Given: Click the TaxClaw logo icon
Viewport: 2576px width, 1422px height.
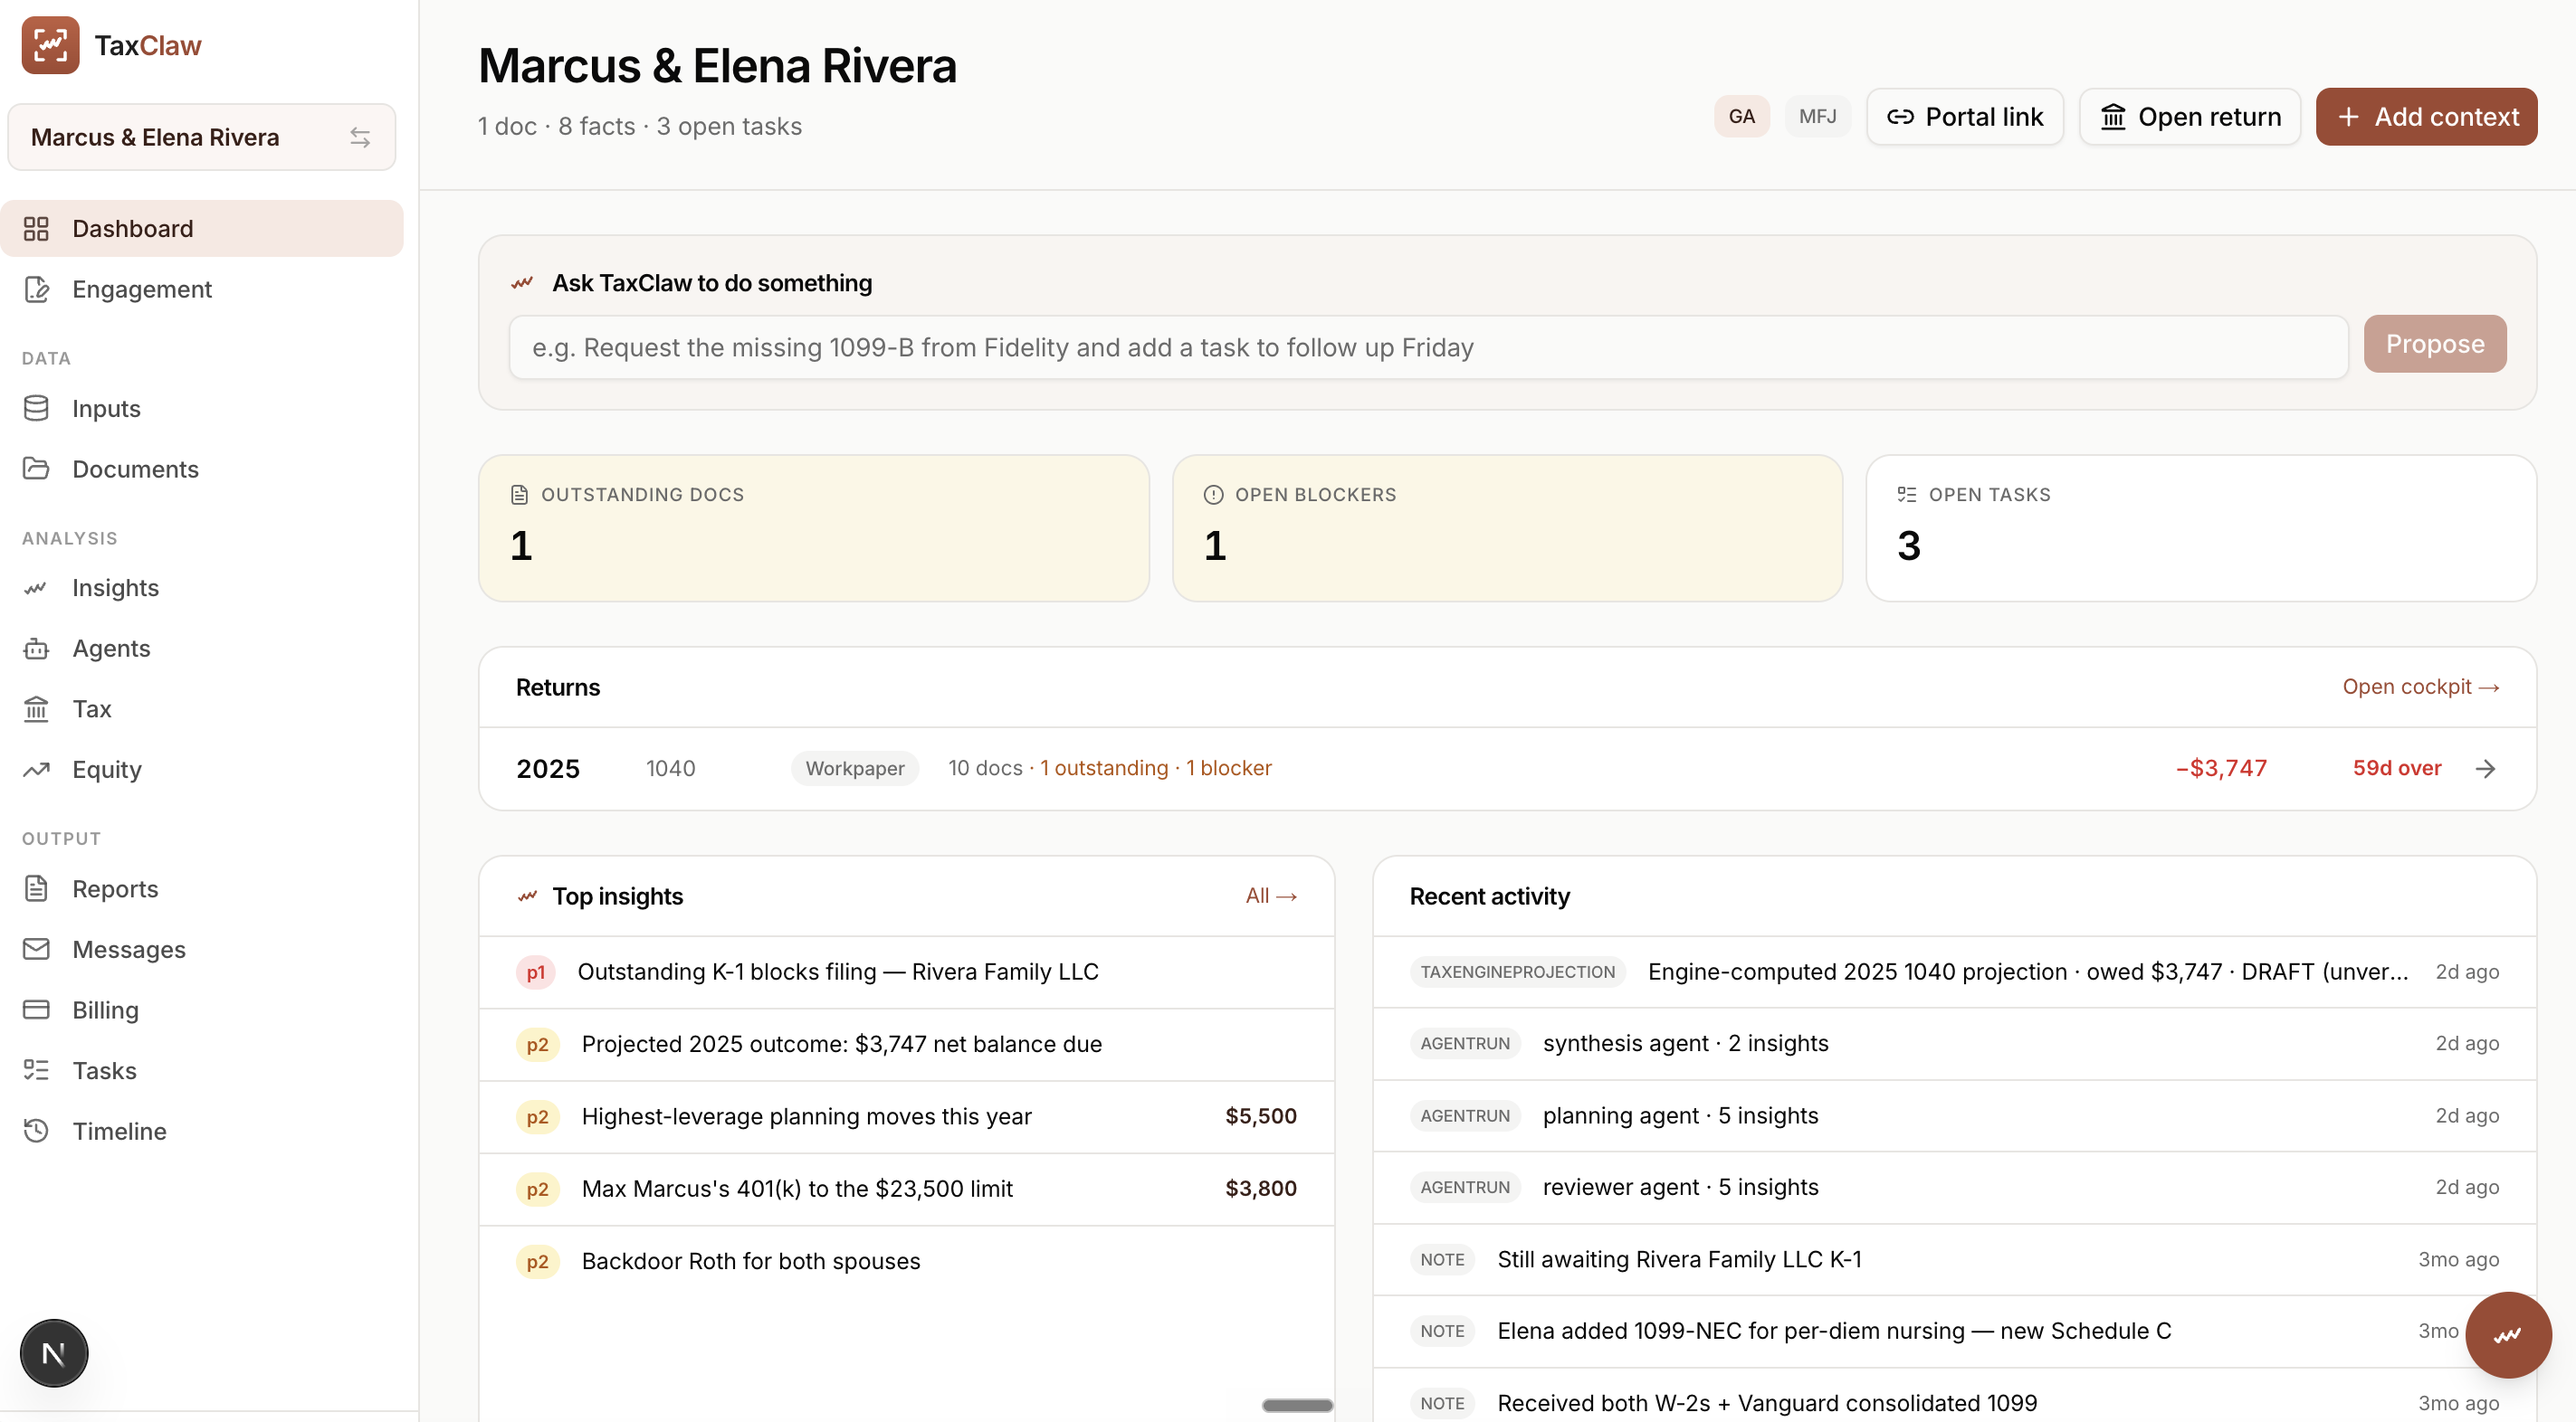Looking at the screenshot, I should tap(50, 45).
